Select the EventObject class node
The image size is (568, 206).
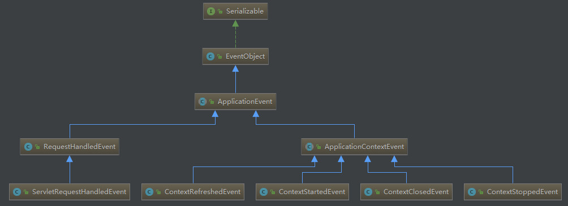click(x=235, y=56)
